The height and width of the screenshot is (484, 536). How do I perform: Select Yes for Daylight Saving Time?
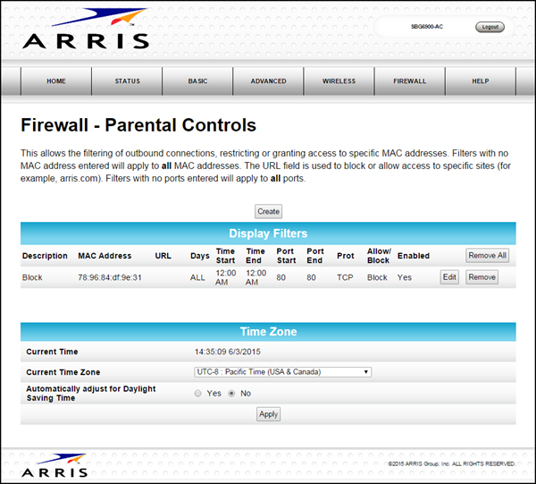tap(198, 393)
